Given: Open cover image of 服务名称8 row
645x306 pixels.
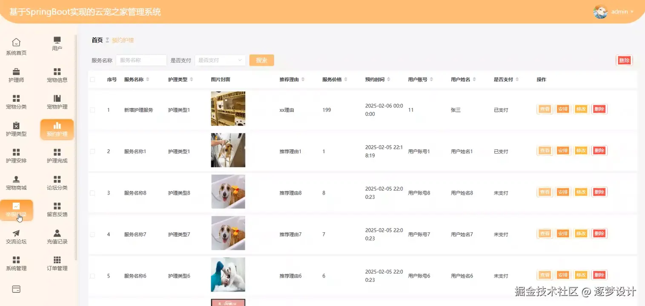Looking at the screenshot, I should pos(228,192).
